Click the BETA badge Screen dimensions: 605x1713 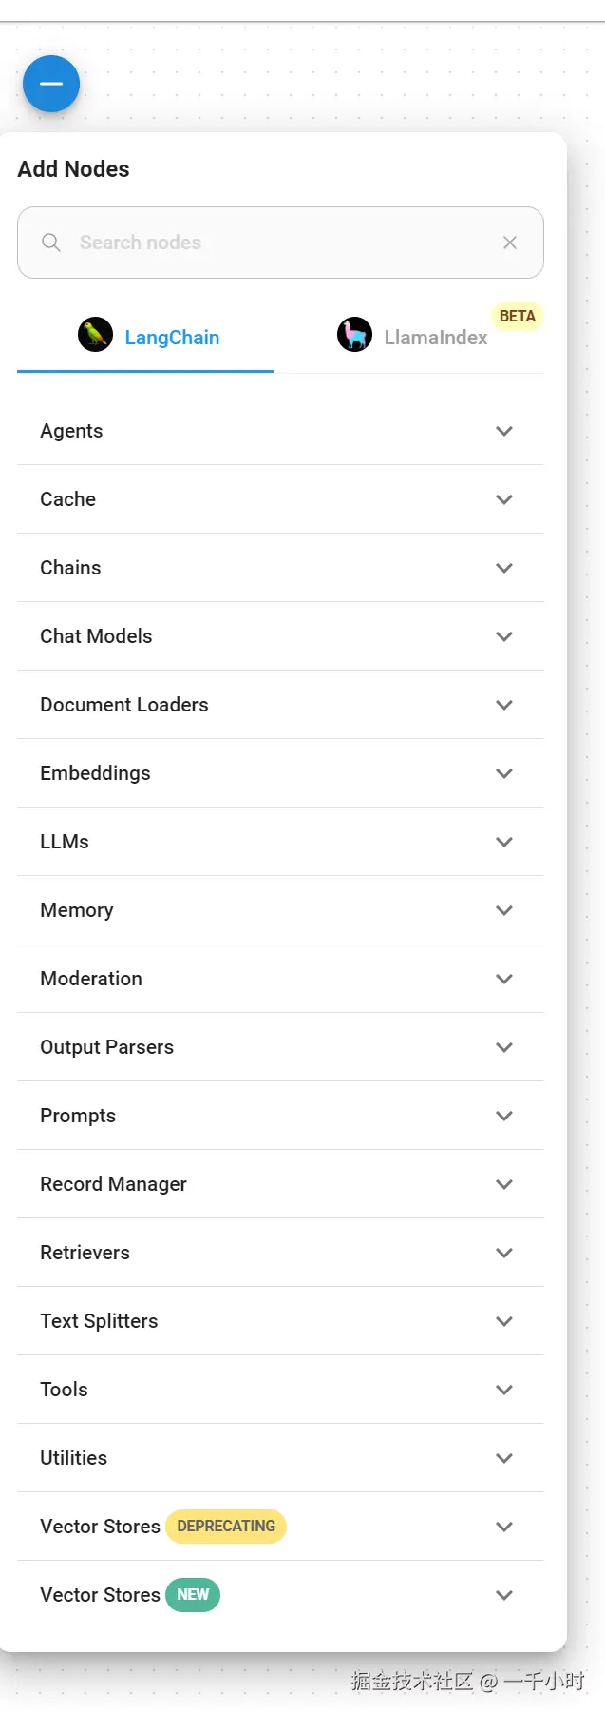point(518,316)
